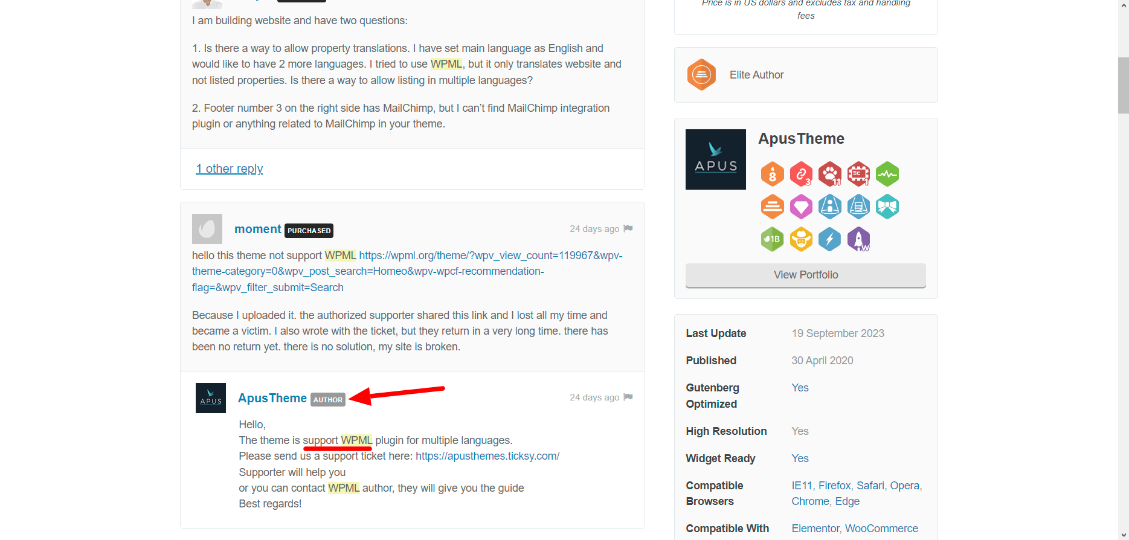Image resolution: width=1129 pixels, height=540 pixels.
Task: Open the Chrome compatible browser link
Action: (x=810, y=501)
